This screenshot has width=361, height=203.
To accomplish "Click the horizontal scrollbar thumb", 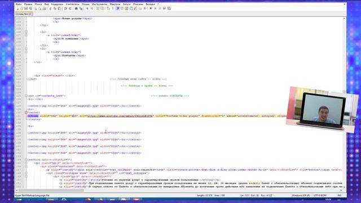I will click(51, 191).
